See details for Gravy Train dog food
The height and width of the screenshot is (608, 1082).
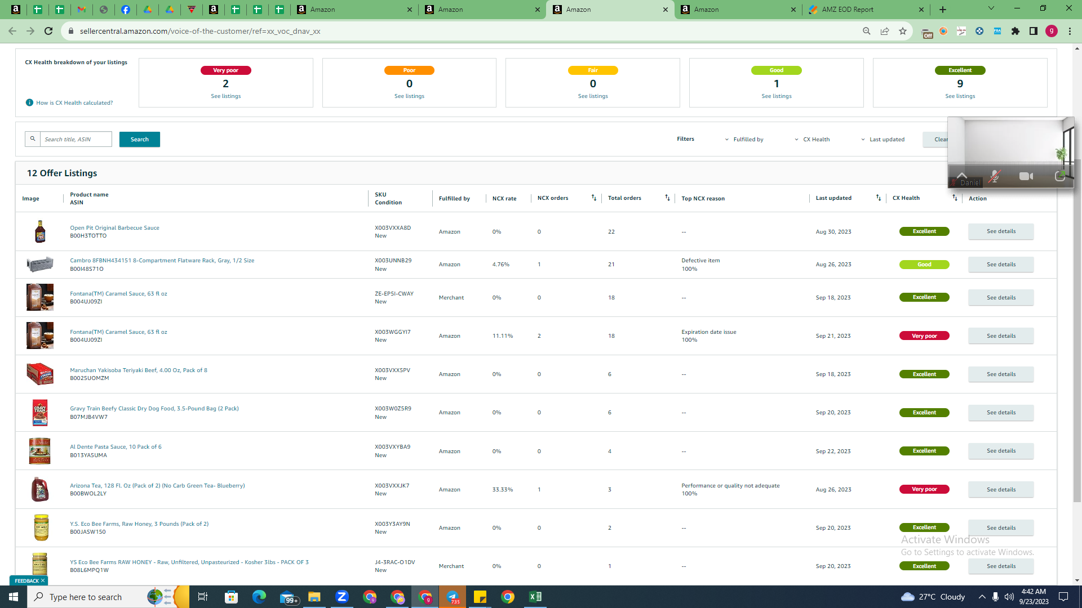(x=1001, y=413)
